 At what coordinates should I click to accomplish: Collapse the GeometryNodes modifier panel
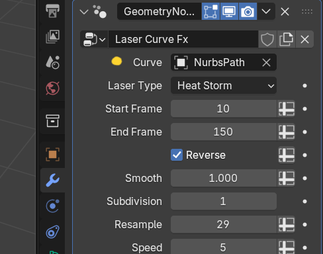coord(84,11)
